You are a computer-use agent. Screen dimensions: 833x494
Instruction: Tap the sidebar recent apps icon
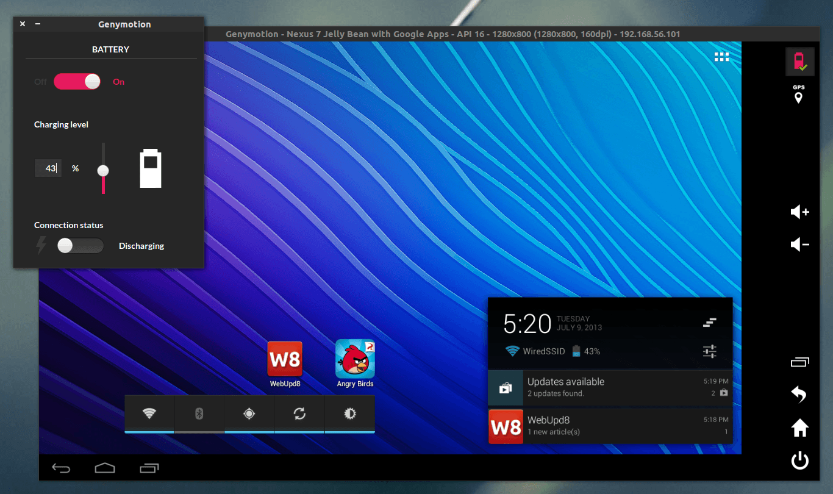(799, 362)
